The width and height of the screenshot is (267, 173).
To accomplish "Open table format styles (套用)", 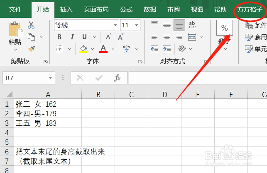I will pyautogui.click(x=256, y=37).
